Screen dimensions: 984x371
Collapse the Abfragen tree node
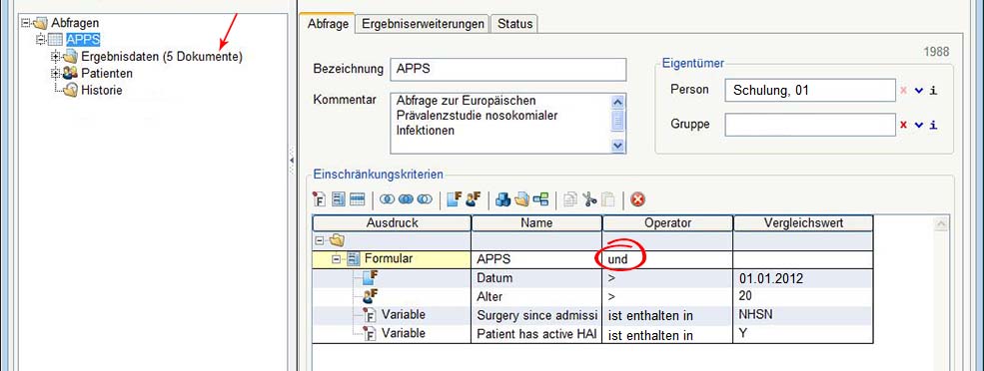tap(26, 23)
